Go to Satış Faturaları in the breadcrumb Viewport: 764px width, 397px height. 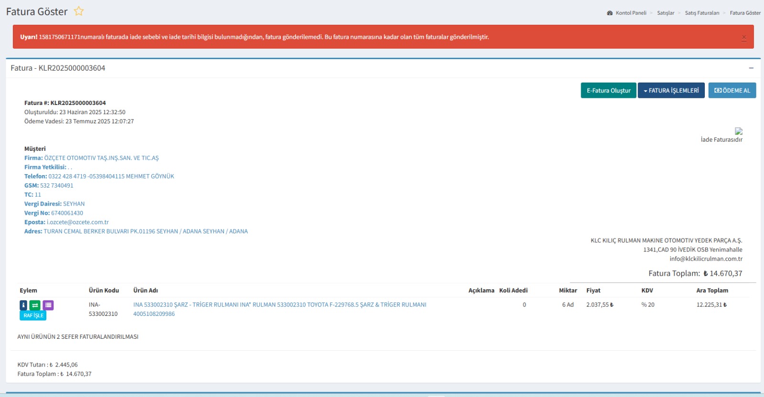[x=701, y=13]
